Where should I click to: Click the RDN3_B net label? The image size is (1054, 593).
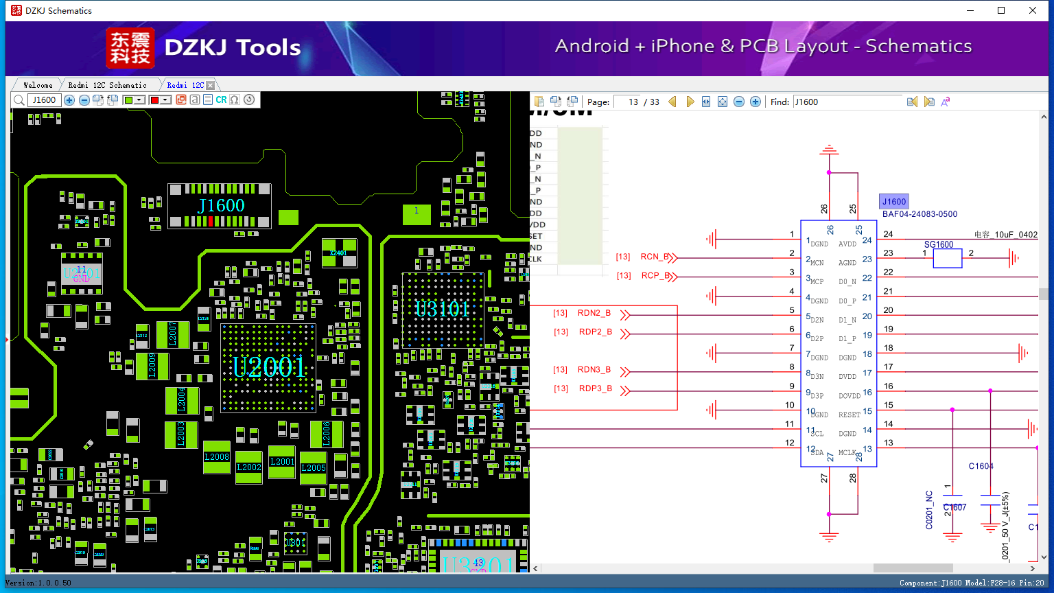coord(594,370)
